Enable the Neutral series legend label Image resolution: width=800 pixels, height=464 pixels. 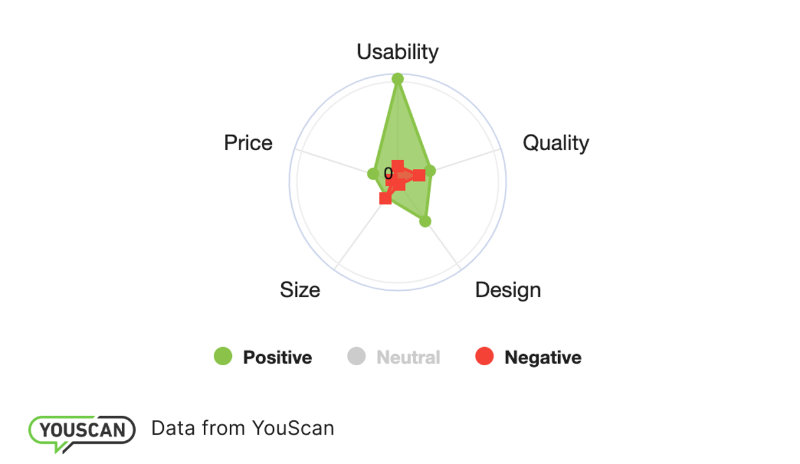tap(408, 358)
